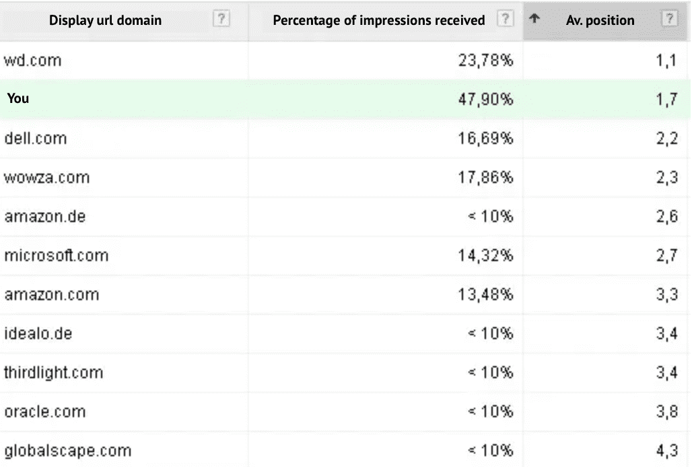Click the dell.com domain

click(x=35, y=139)
